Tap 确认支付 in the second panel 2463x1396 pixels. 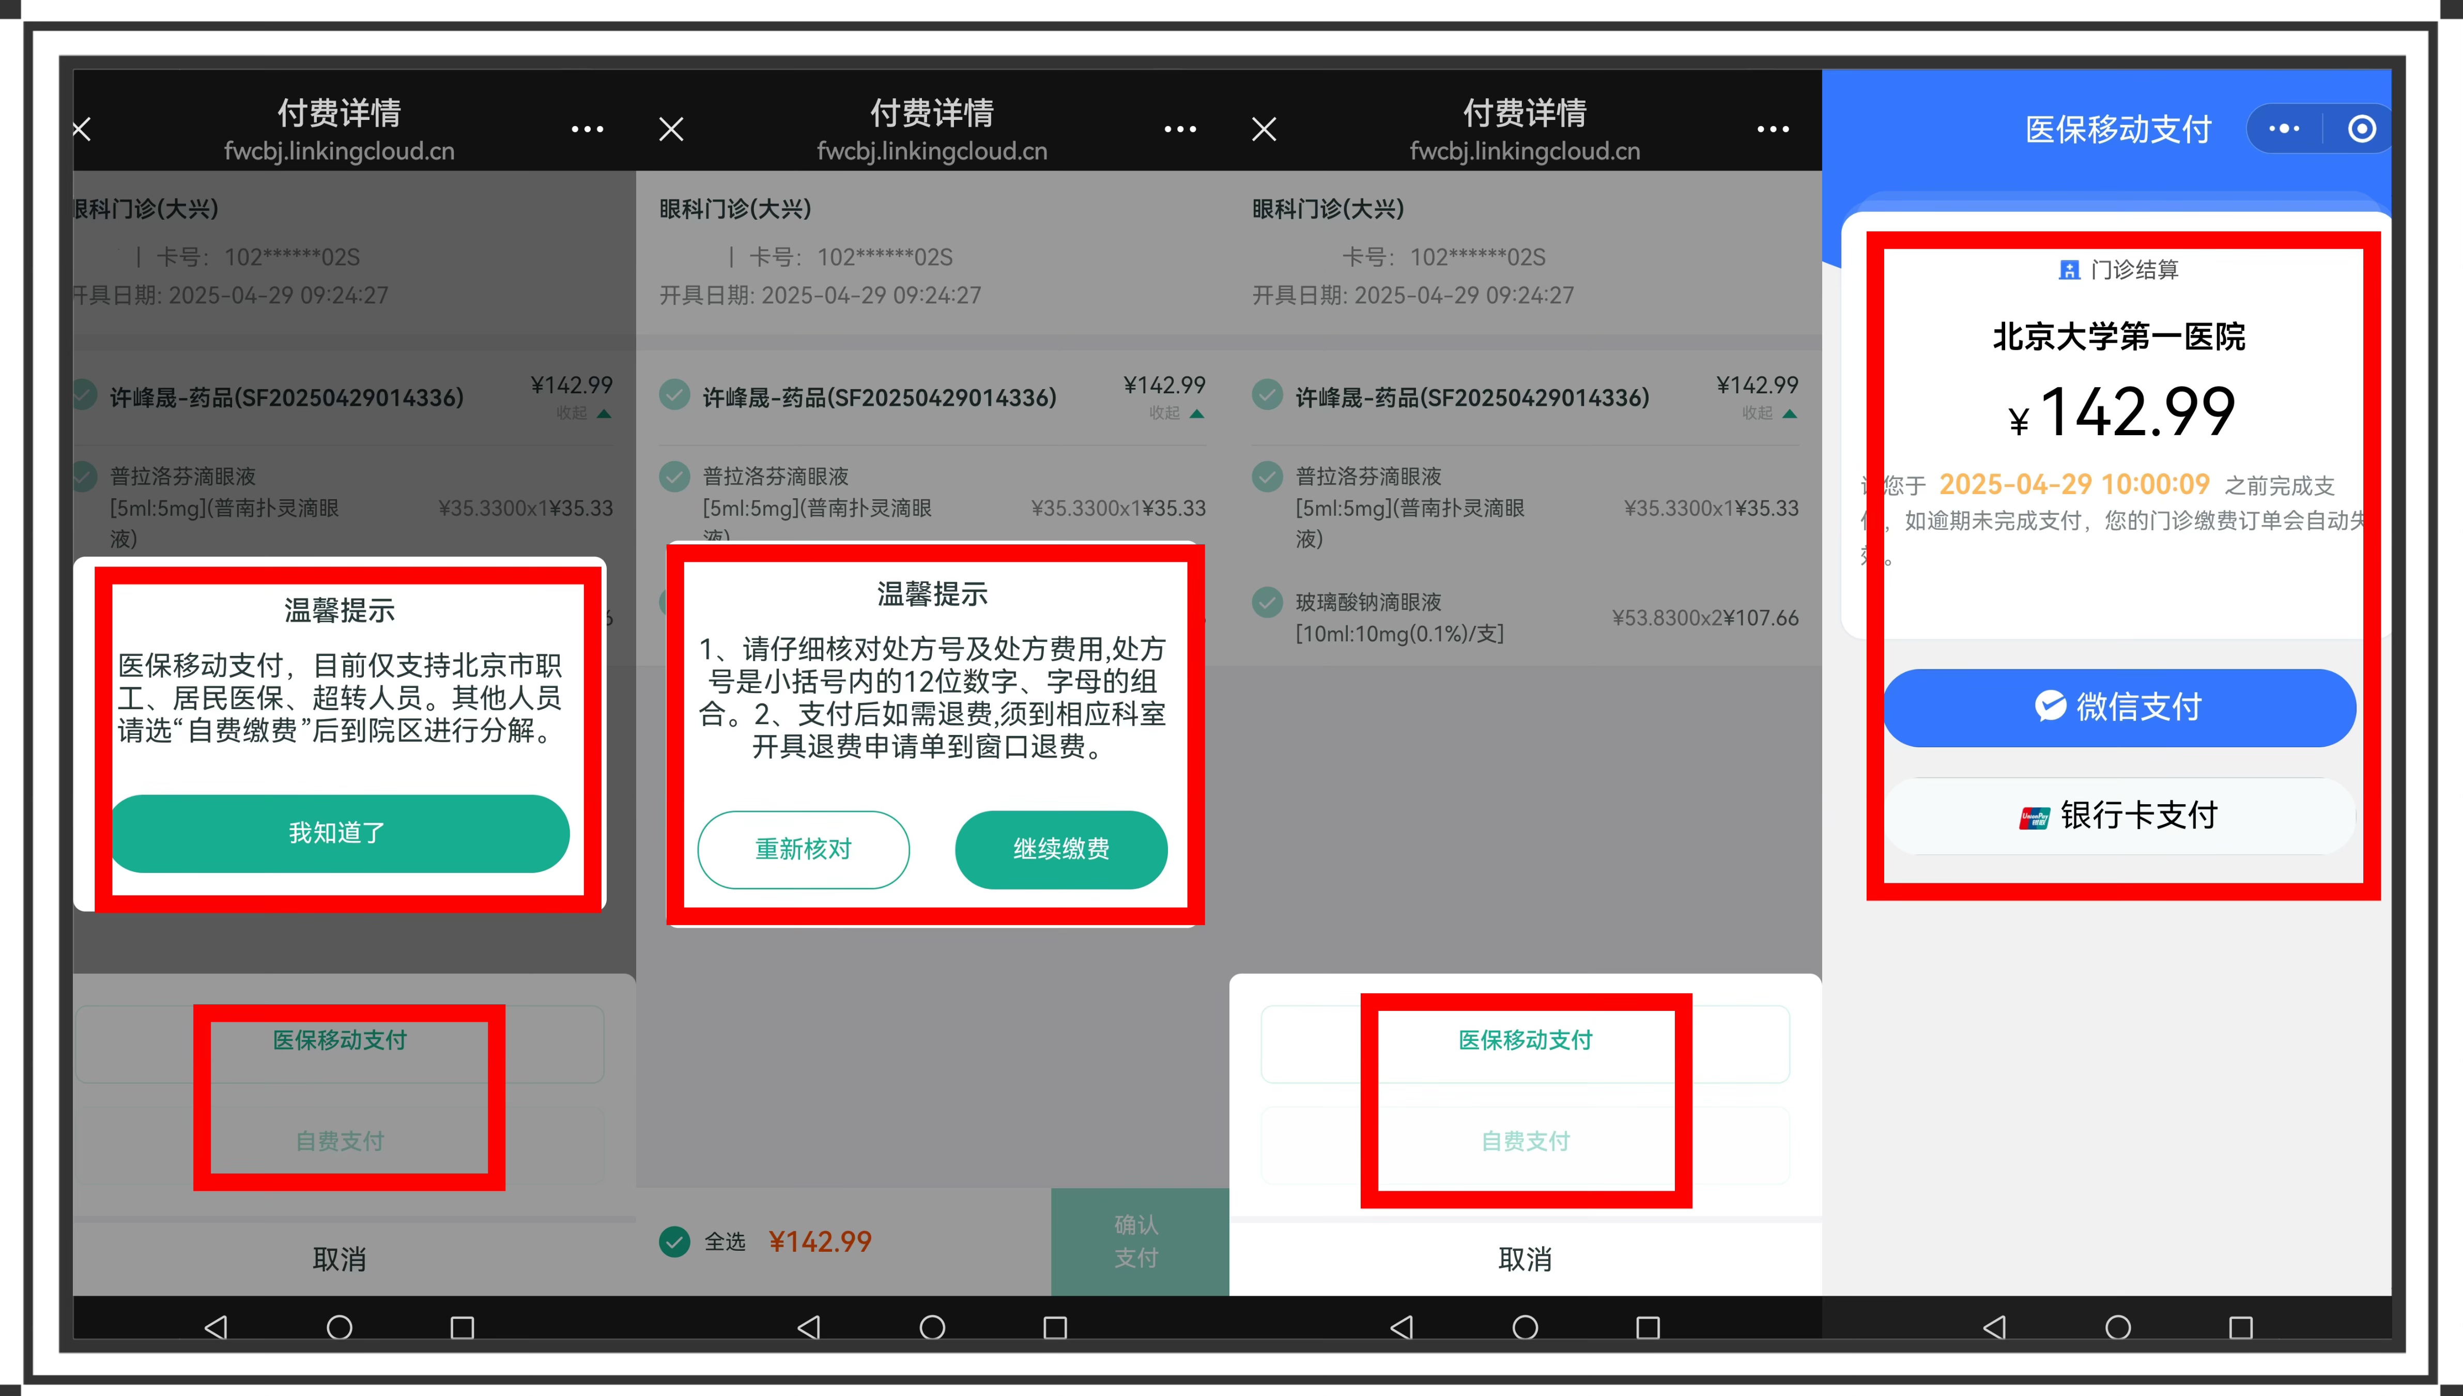pos(1140,1241)
